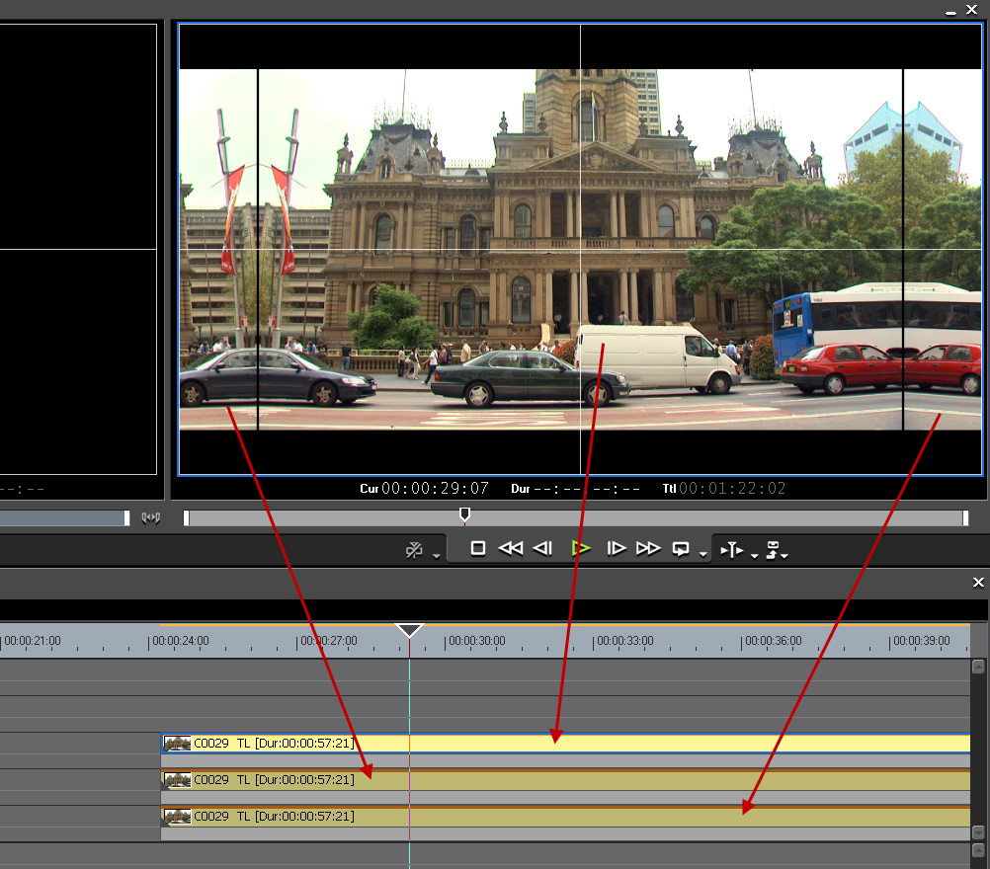
Task: Click the Loop playback icon
Action: click(681, 549)
